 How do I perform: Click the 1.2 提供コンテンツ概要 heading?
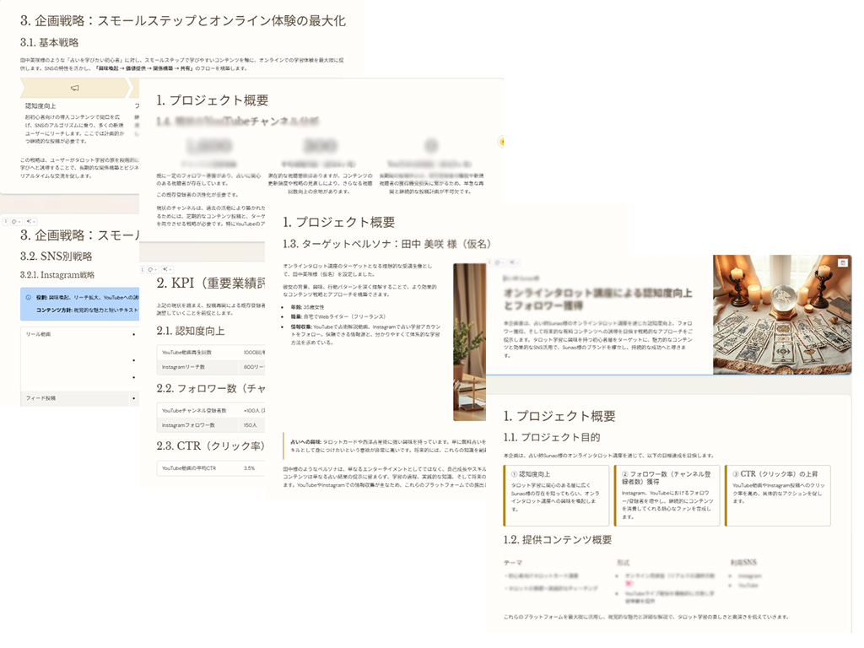[555, 538]
